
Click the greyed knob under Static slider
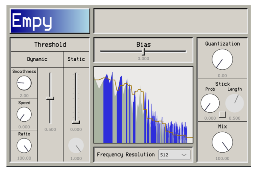tap(76, 146)
